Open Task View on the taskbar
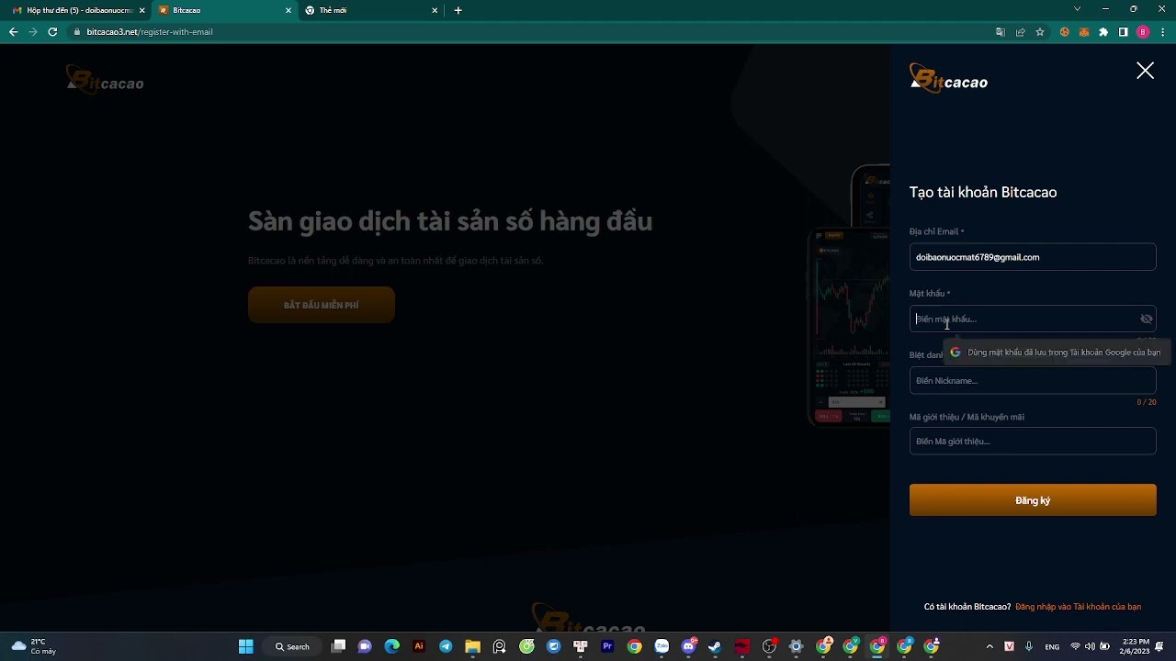 click(x=338, y=646)
